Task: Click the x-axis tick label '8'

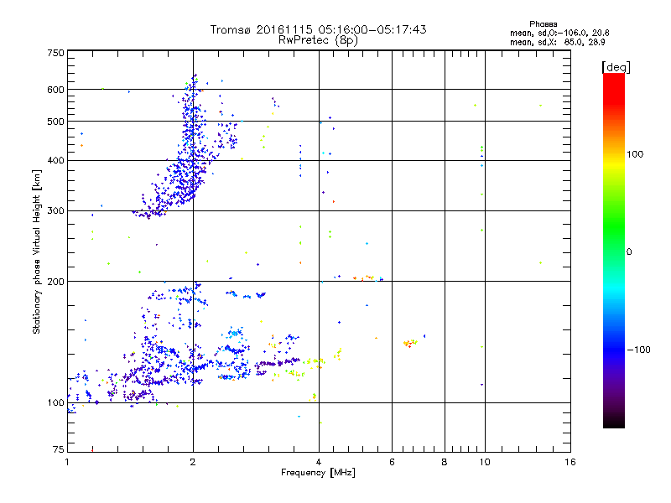Action: click(445, 462)
